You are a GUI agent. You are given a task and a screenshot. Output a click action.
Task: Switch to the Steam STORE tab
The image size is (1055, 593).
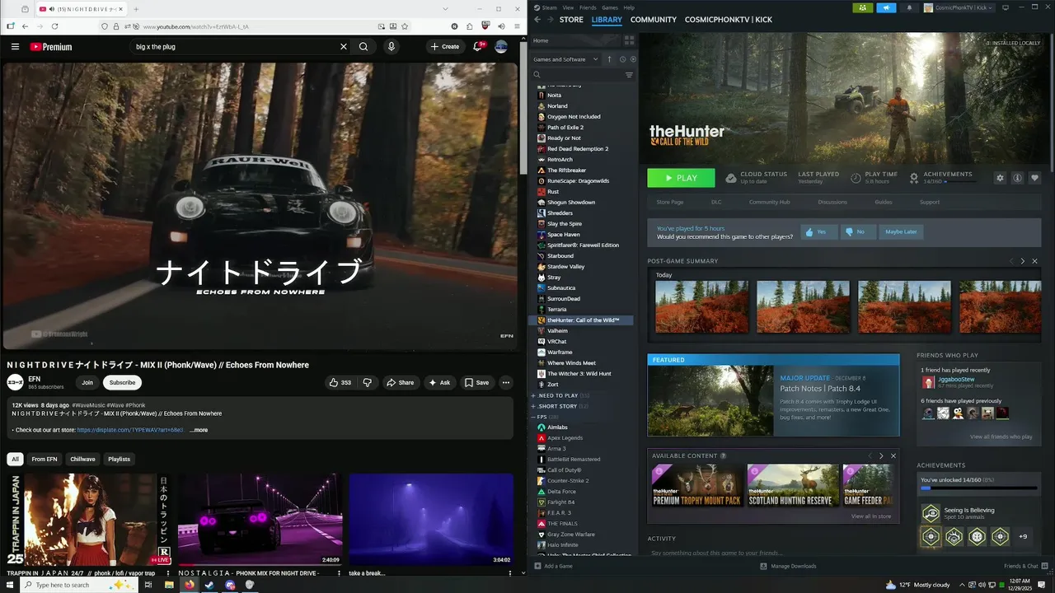(x=571, y=20)
